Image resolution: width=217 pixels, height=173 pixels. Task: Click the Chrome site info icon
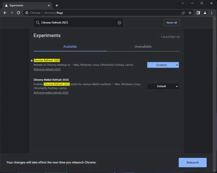tap(27, 13)
